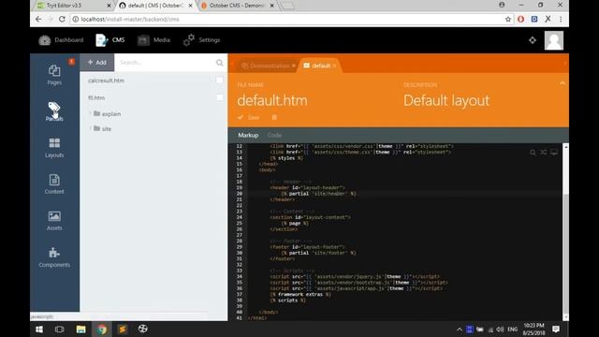Image resolution: width=599 pixels, height=337 pixels.
Task: Save the layout
Action: click(x=248, y=117)
